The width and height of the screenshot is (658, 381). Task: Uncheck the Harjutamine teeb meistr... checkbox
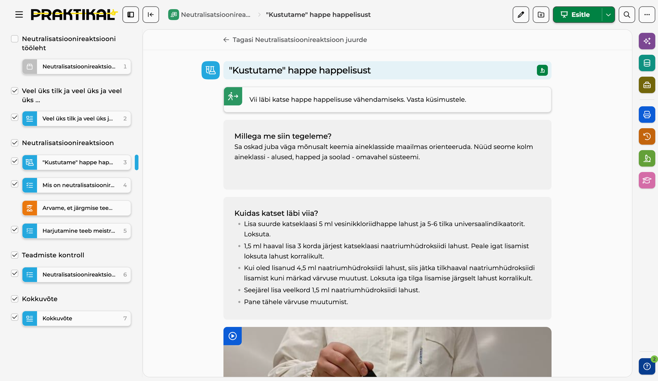(x=14, y=230)
